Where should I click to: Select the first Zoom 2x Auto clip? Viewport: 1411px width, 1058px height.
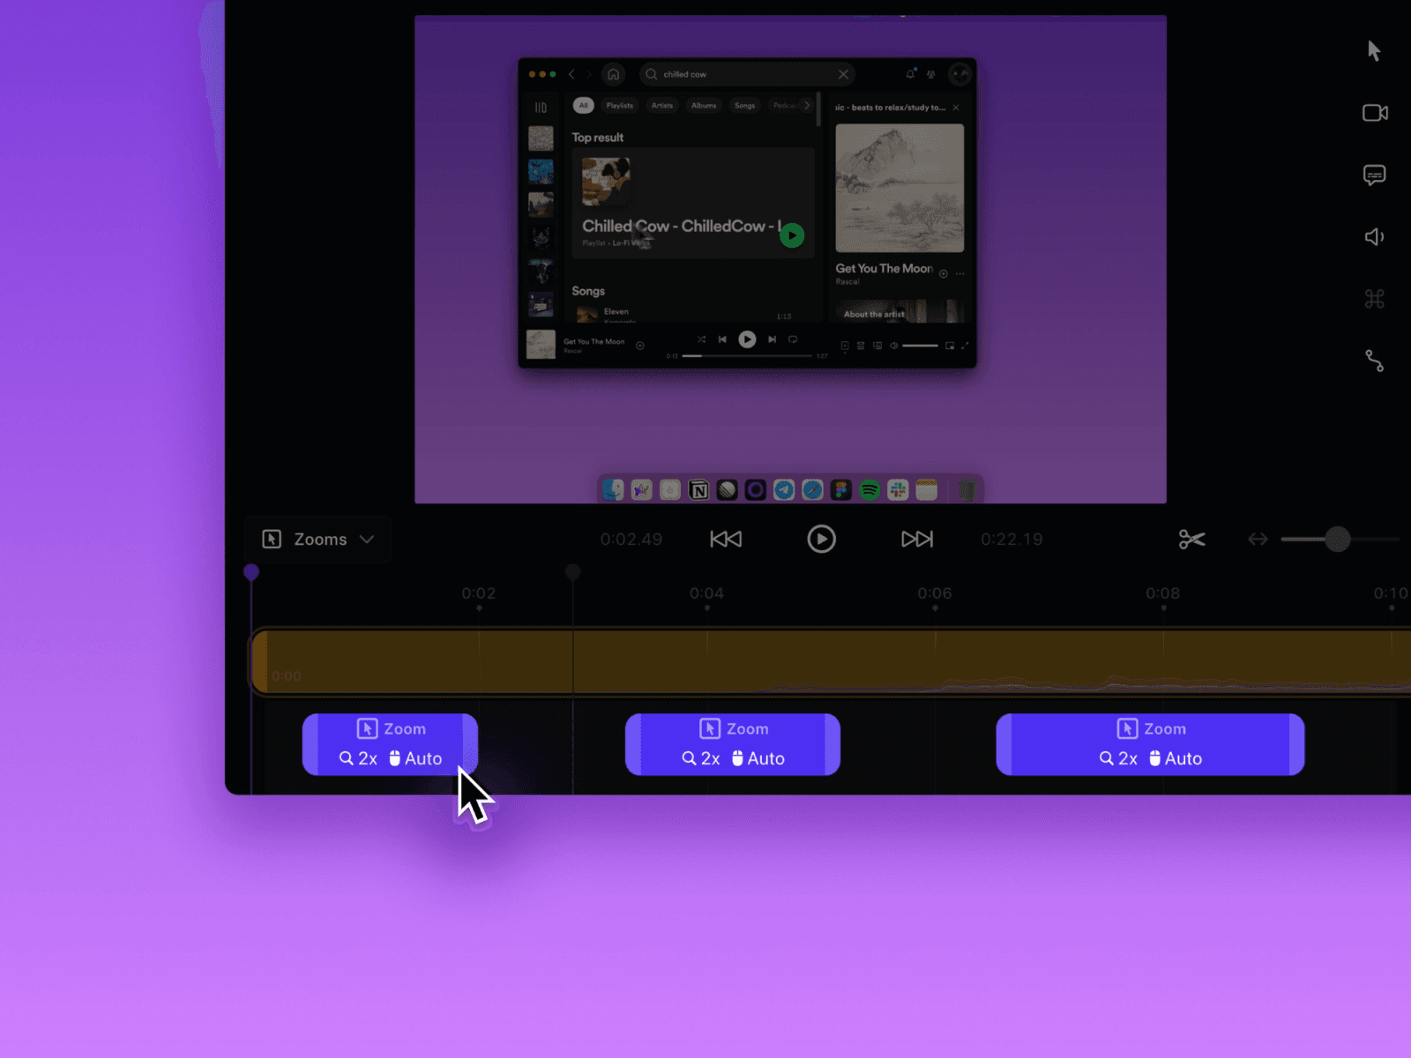(390, 744)
